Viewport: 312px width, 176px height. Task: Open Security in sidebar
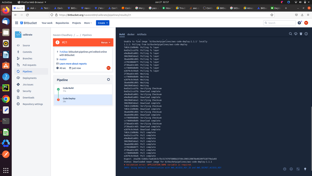[x=27, y=91]
